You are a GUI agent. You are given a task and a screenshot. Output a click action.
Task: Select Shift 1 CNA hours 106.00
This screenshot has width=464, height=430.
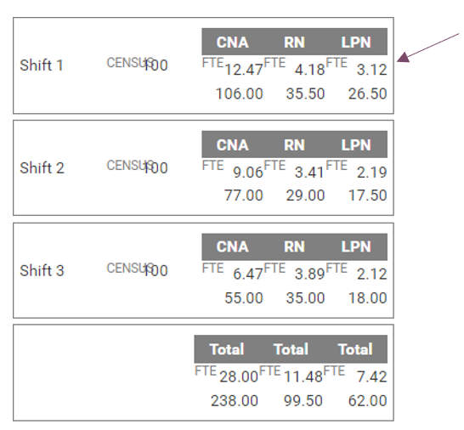click(240, 93)
